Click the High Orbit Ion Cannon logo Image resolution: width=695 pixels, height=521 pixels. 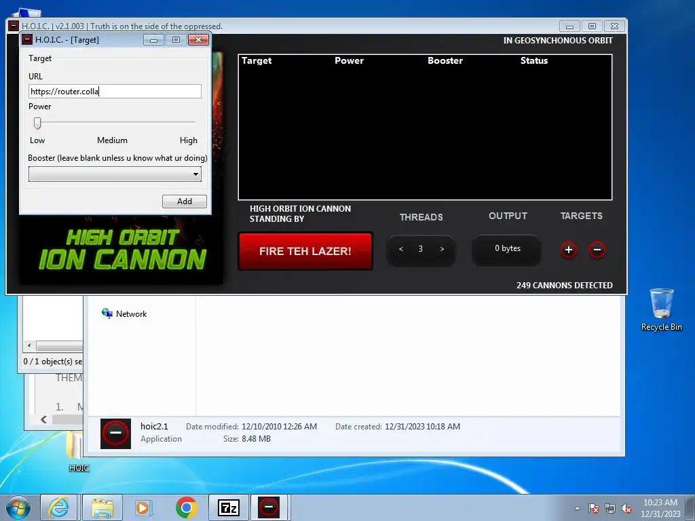122,249
